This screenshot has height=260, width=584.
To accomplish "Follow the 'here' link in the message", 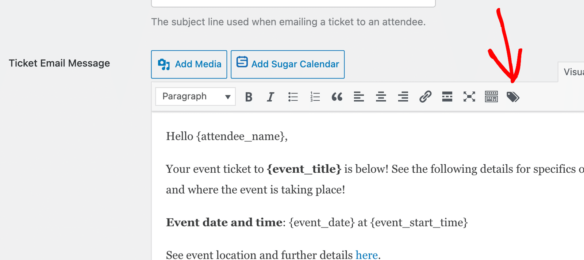I will [367, 255].
